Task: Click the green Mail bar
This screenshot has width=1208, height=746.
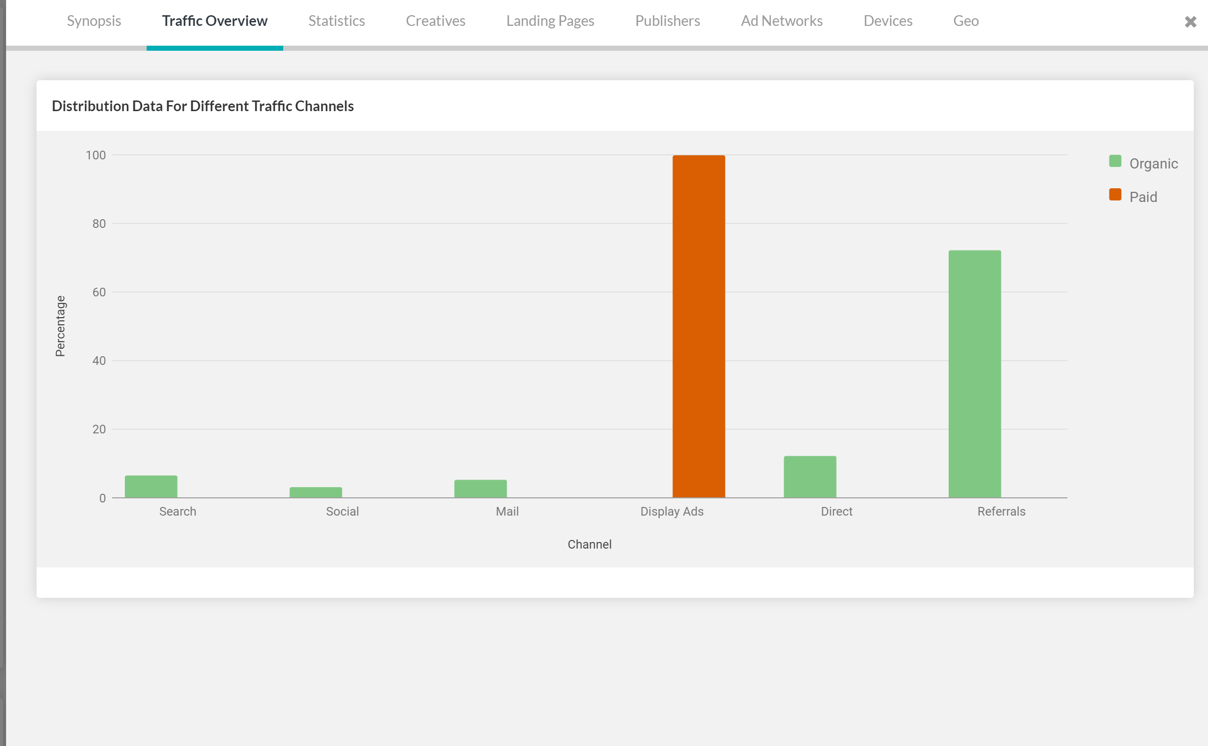Action: tap(480, 488)
